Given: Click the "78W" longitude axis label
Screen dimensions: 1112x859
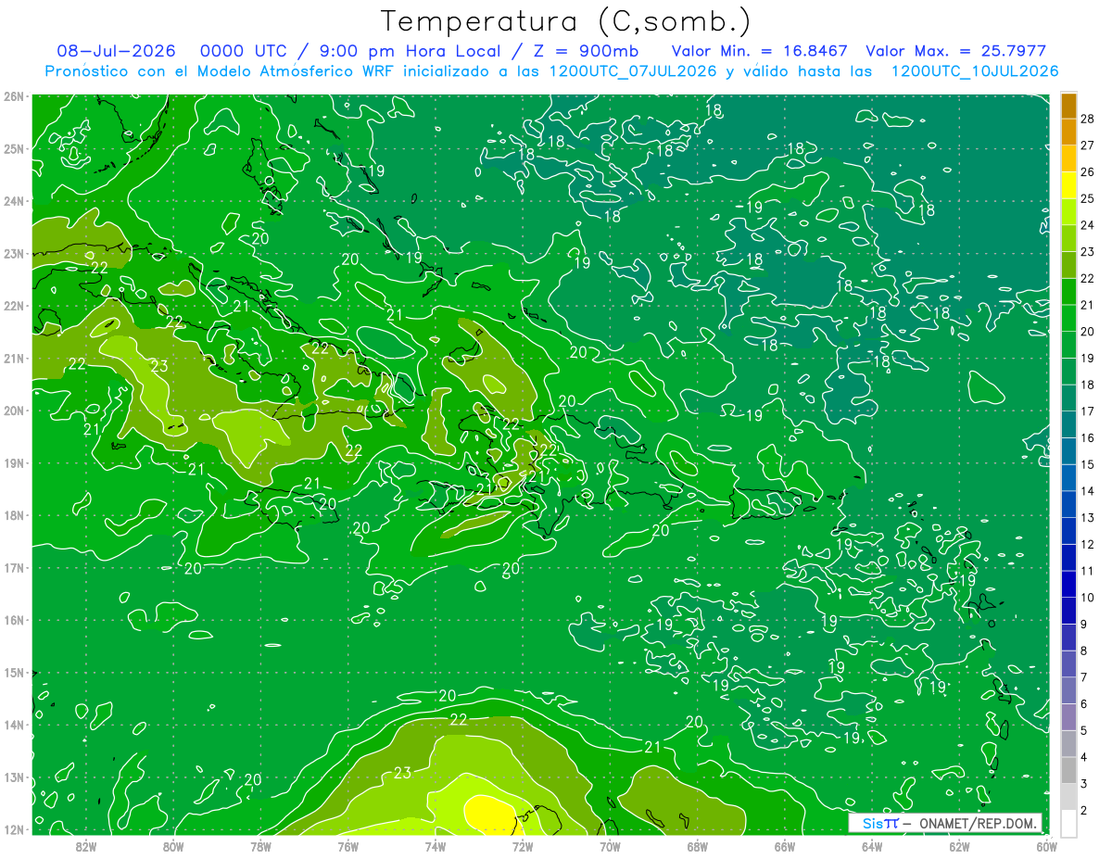Looking at the screenshot, I should coord(260,845).
